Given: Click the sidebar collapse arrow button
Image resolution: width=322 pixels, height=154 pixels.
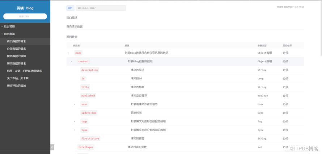Looking at the screenshot, I should pyautogui.click(x=52, y=147).
